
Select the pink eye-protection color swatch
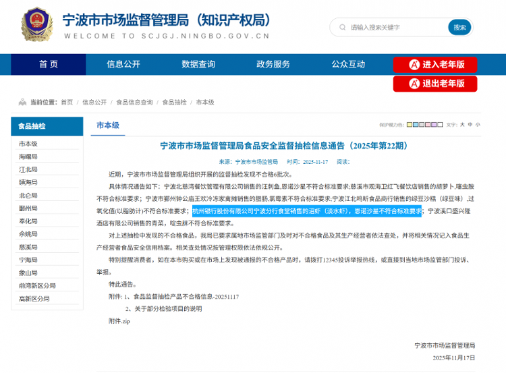coord(428,125)
